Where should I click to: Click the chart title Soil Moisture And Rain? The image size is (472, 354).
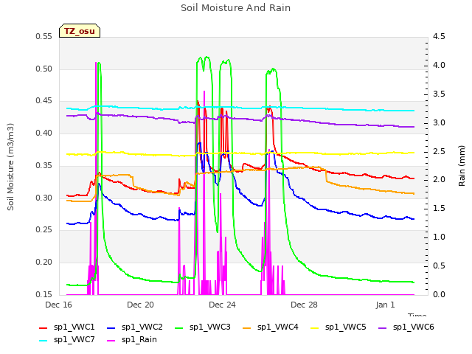pyautogui.click(x=236, y=8)
